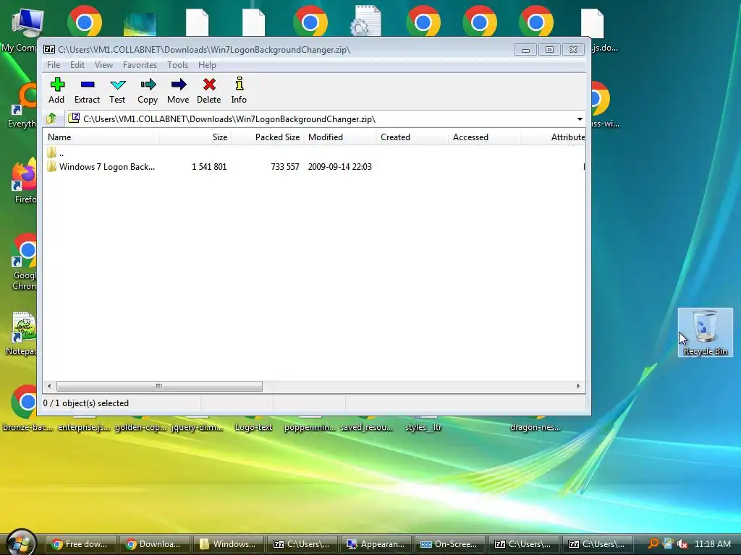The height and width of the screenshot is (555, 741).
Task: Open the Windows Start button
Action: pyautogui.click(x=20, y=543)
